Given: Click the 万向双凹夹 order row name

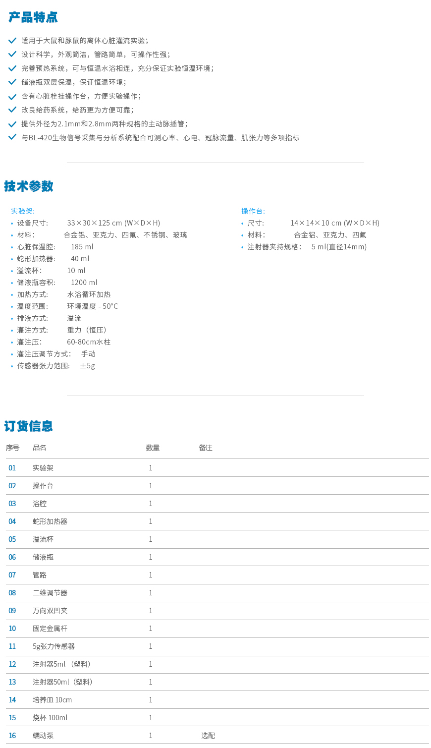Looking at the screenshot, I should pyautogui.click(x=50, y=611).
